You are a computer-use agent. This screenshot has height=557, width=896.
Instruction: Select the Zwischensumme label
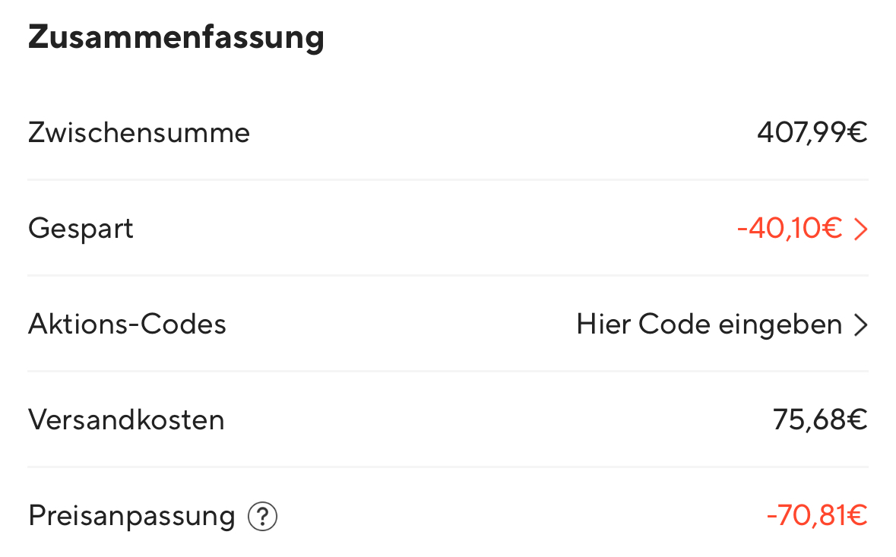[139, 133]
